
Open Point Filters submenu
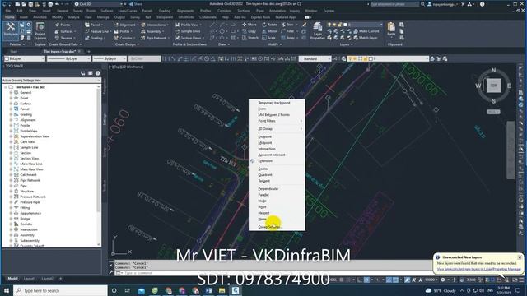pyautogui.click(x=277, y=121)
